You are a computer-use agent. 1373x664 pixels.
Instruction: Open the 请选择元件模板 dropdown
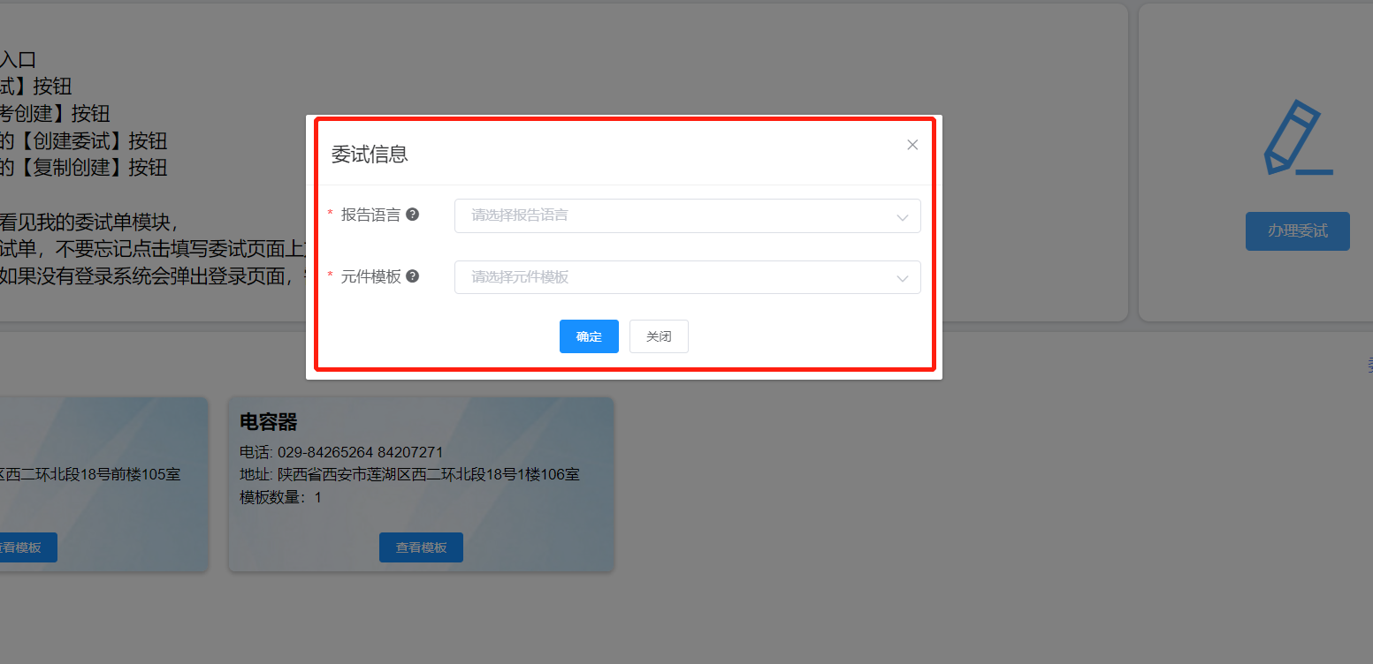click(672, 277)
